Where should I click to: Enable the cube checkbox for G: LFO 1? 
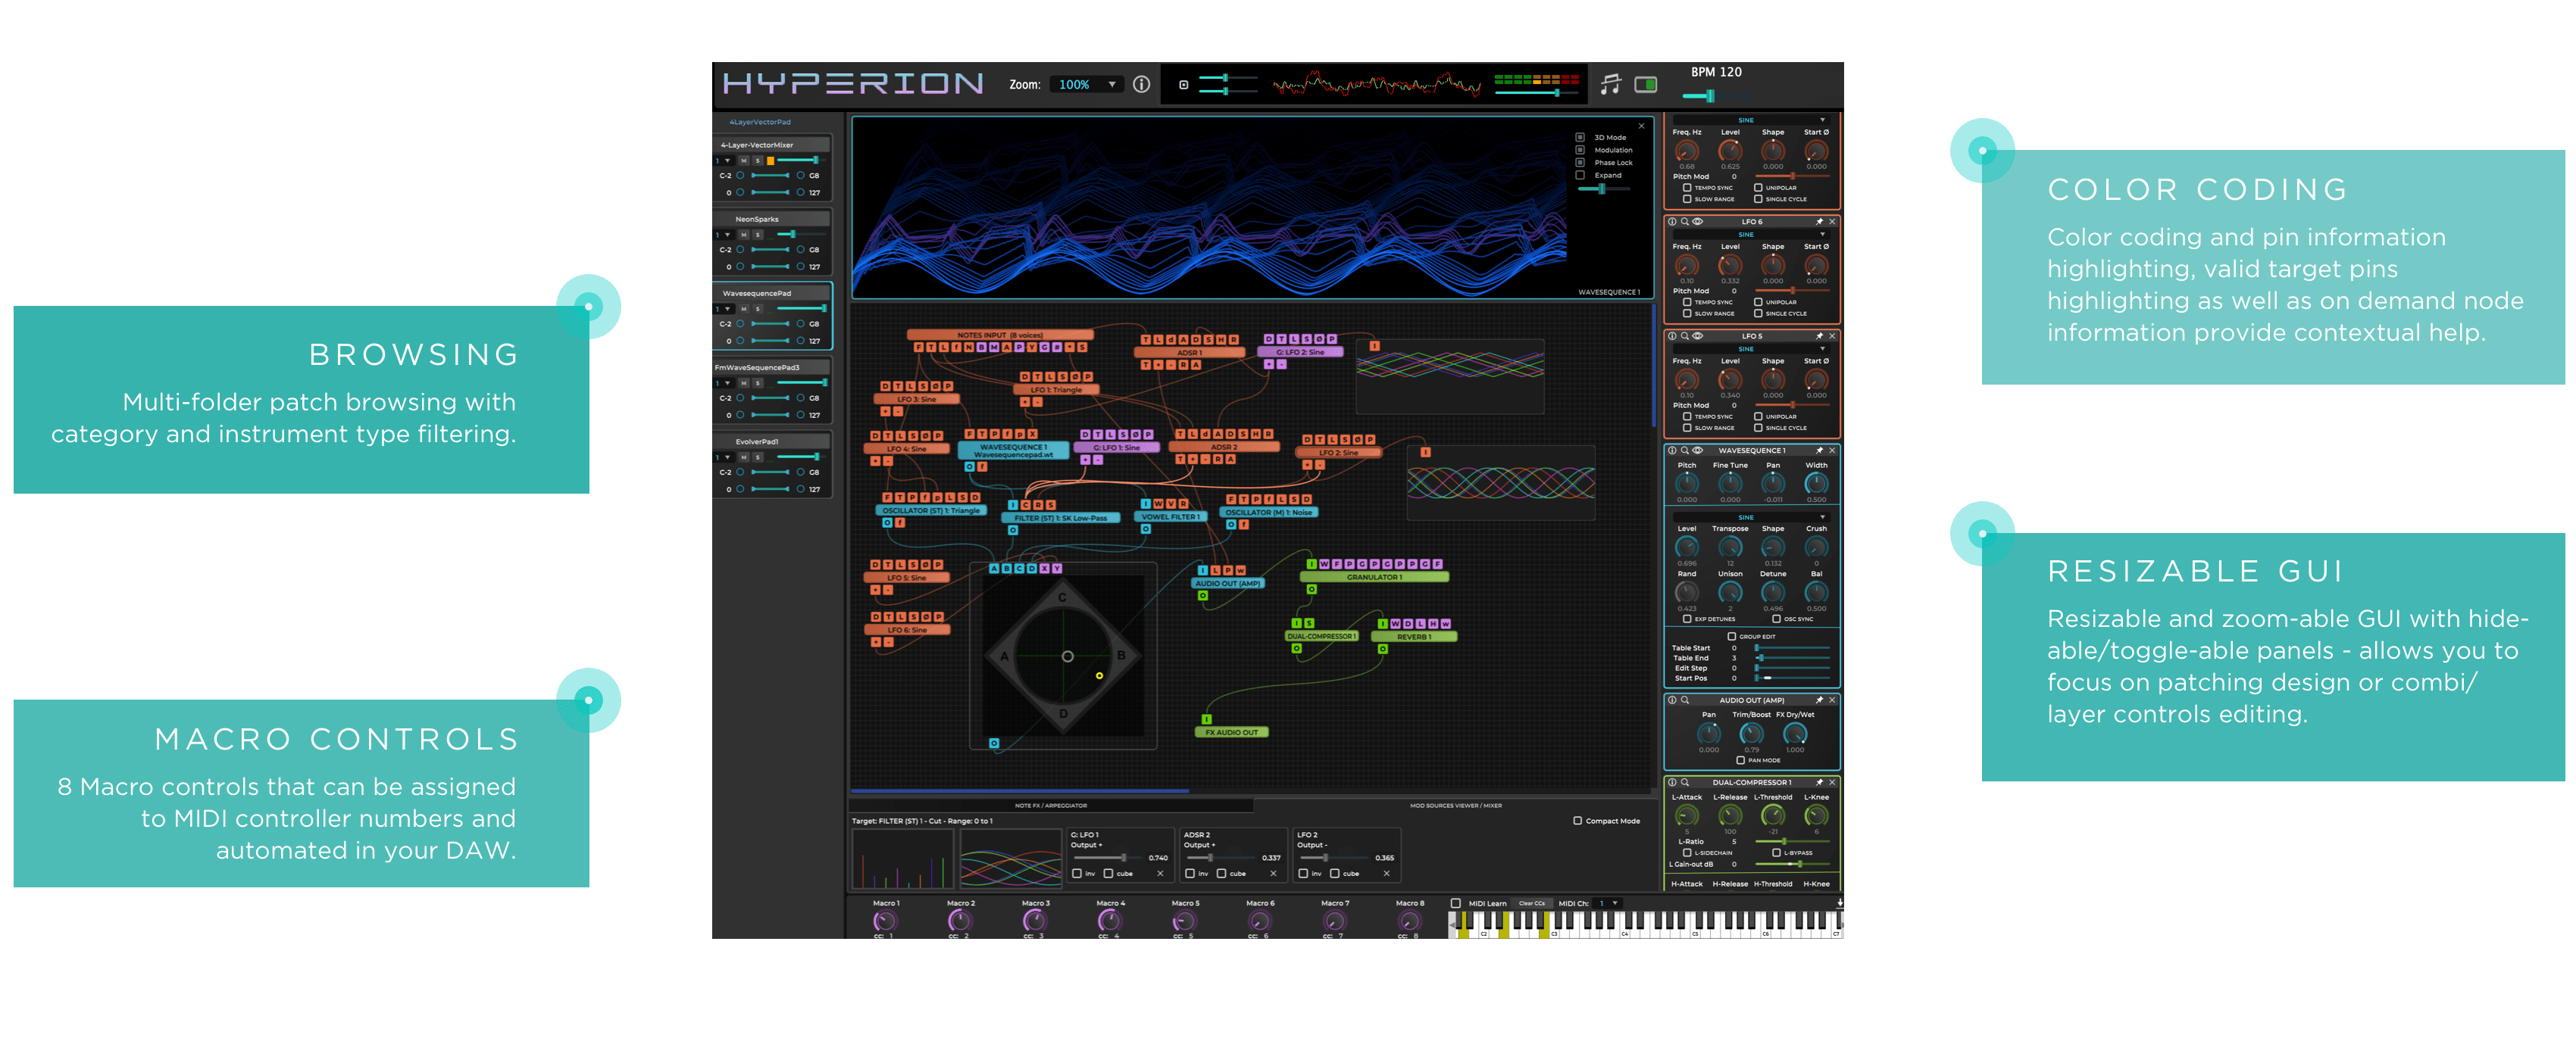pos(1108,874)
